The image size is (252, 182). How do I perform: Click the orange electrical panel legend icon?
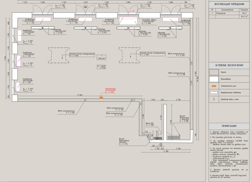click(x=214, y=86)
